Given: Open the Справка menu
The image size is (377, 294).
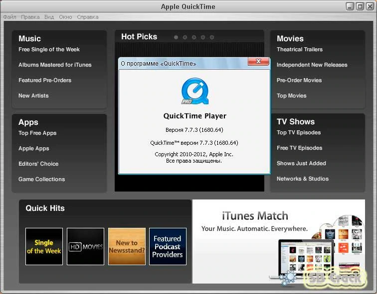Looking at the screenshot, I should [88, 17].
